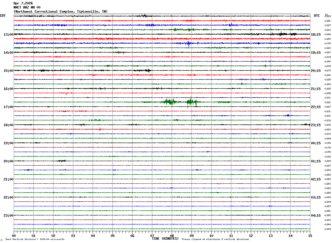Select the 15:00 CDT row label
The image size is (332, 243).
click(9, 71)
